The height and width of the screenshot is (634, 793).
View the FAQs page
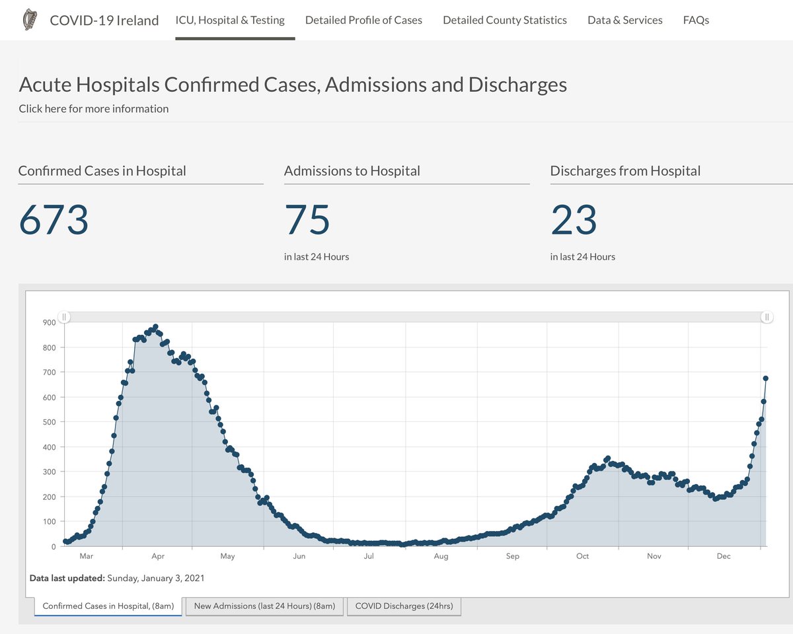click(x=696, y=20)
